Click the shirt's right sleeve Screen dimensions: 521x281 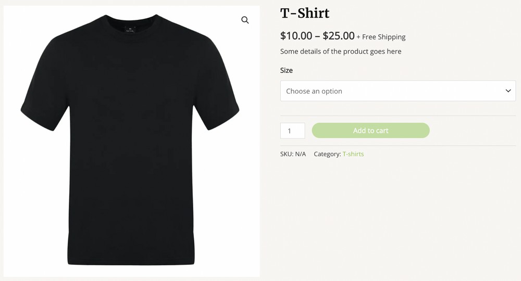tap(219, 107)
